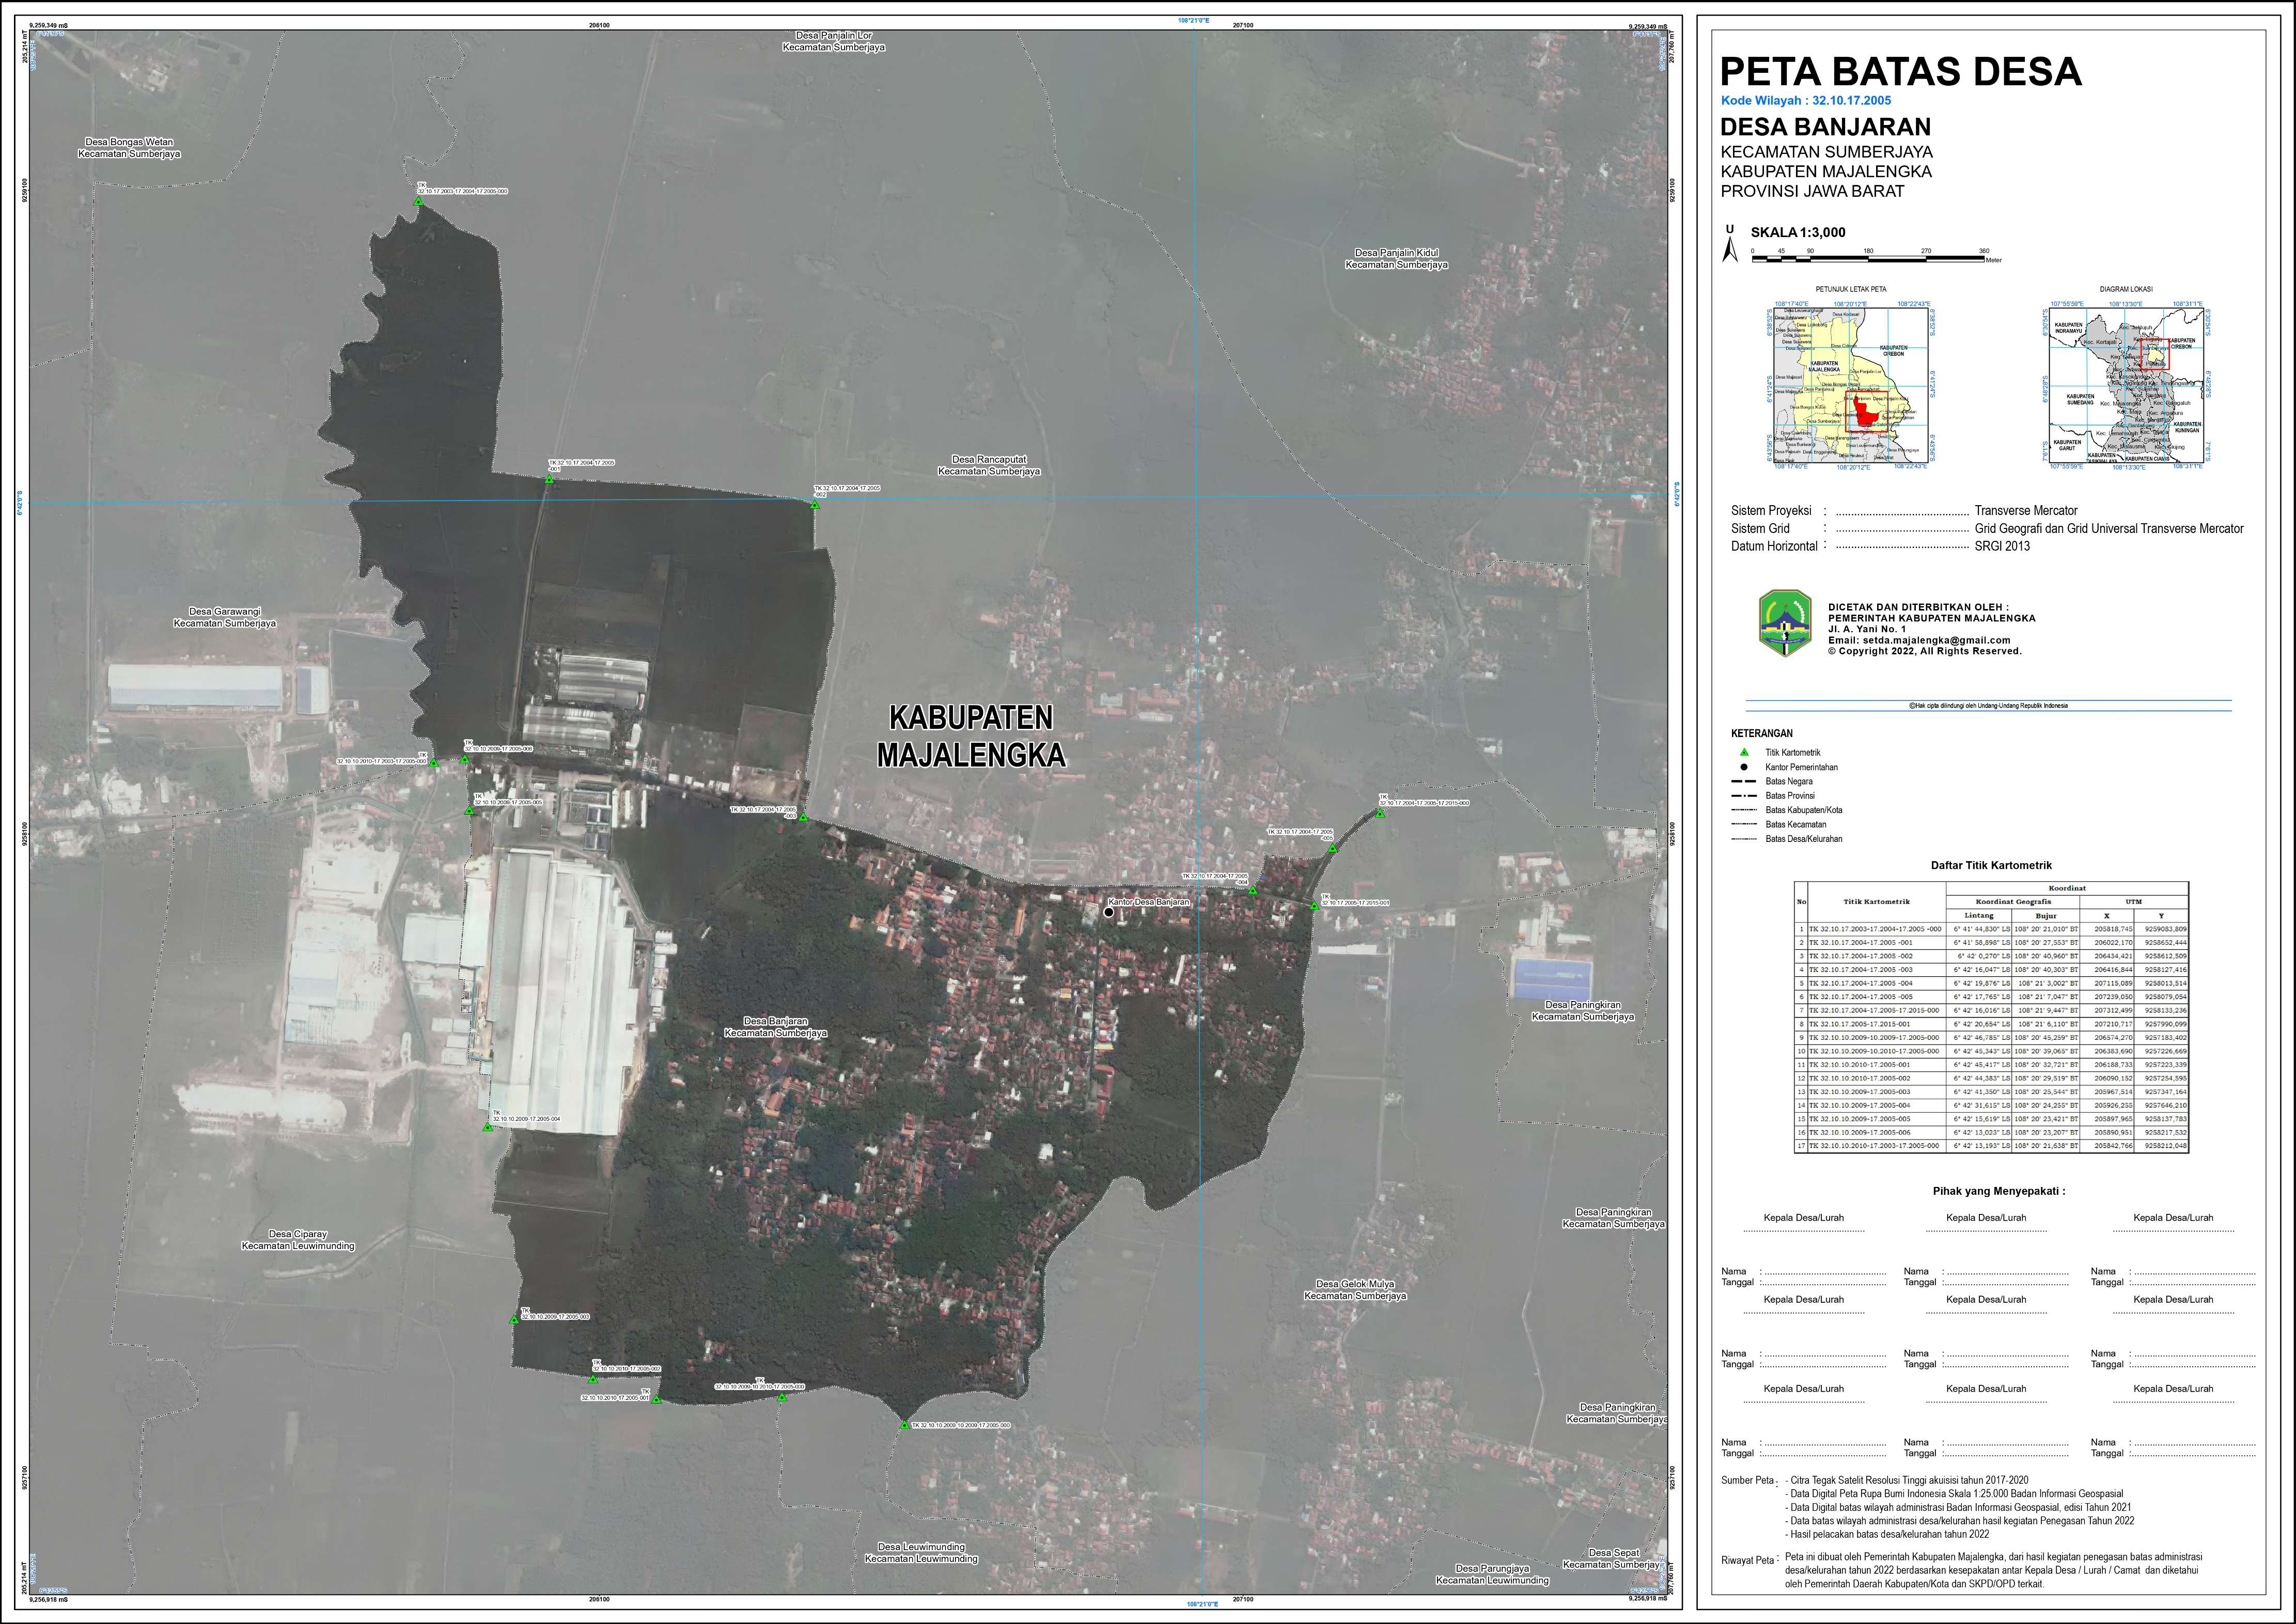
Task: Click the blue Kode Wilayah 32.10.17.2005 text
Action: pyautogui.click(x=1806, y=101)
